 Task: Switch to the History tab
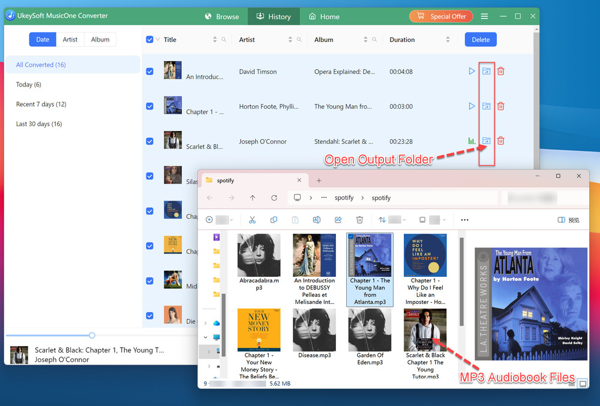pyautogui.click(x=274, y=16)
